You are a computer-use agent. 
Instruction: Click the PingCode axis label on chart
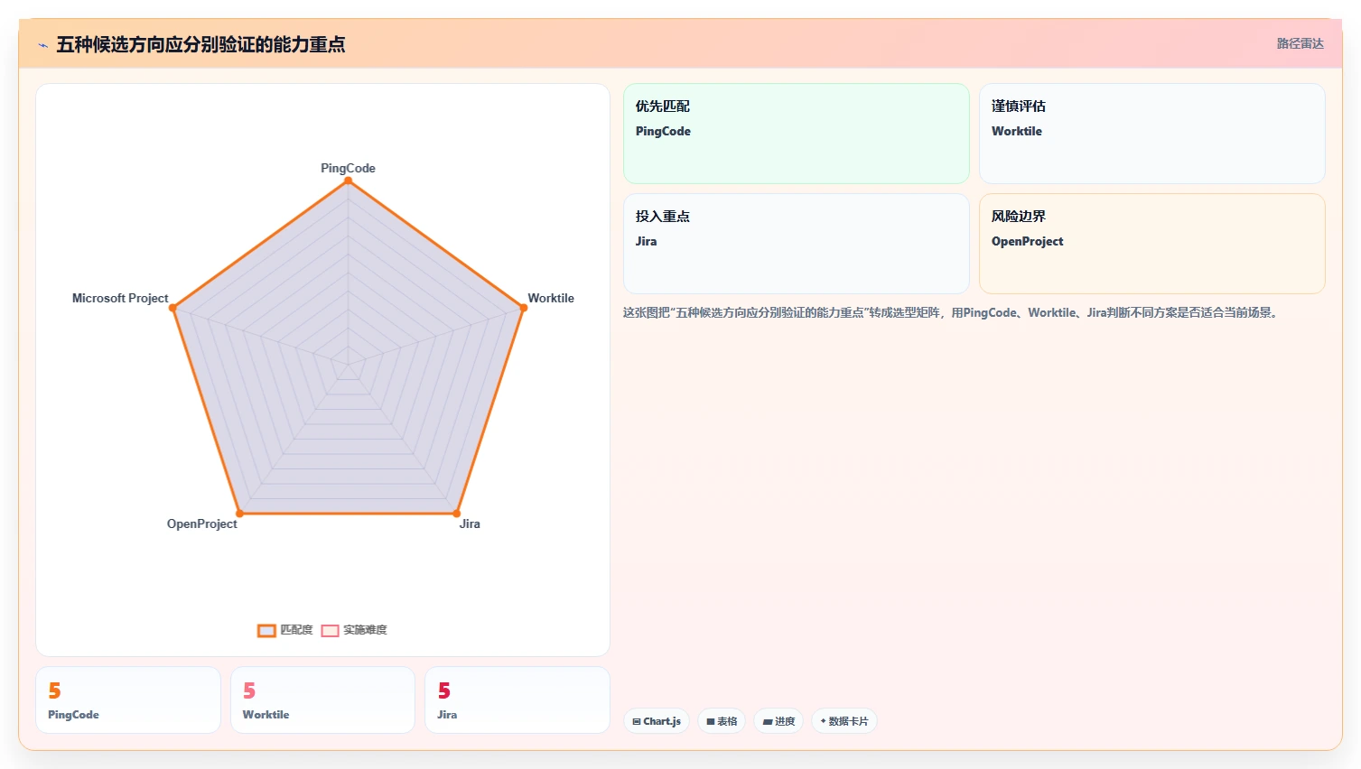coord(348,168)
